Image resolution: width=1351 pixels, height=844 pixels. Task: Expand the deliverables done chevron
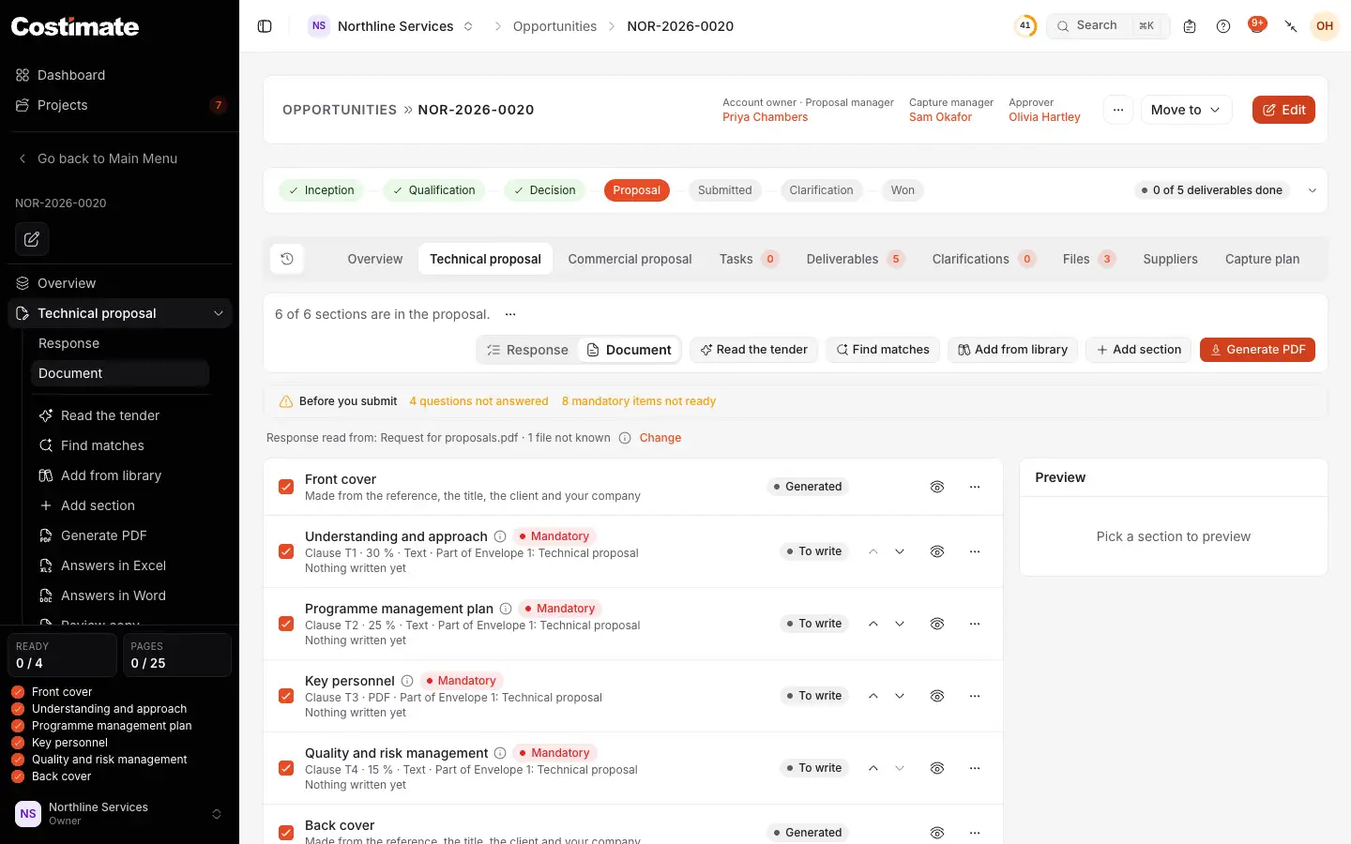click(x=1313, y=190)
